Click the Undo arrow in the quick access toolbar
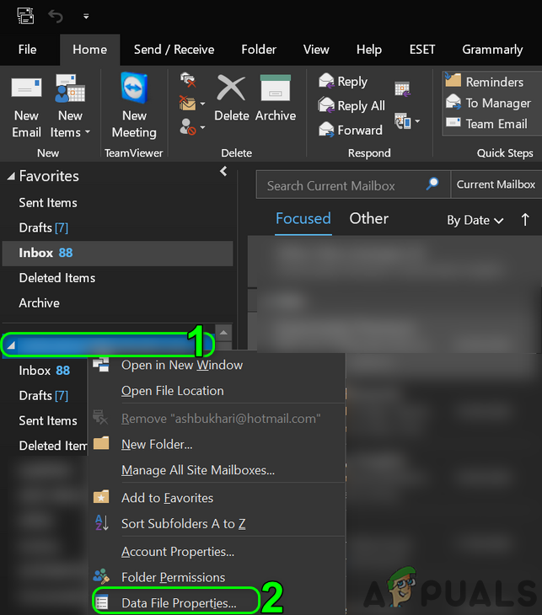Viewport: 542px width, 615px height. click(56, 16)
